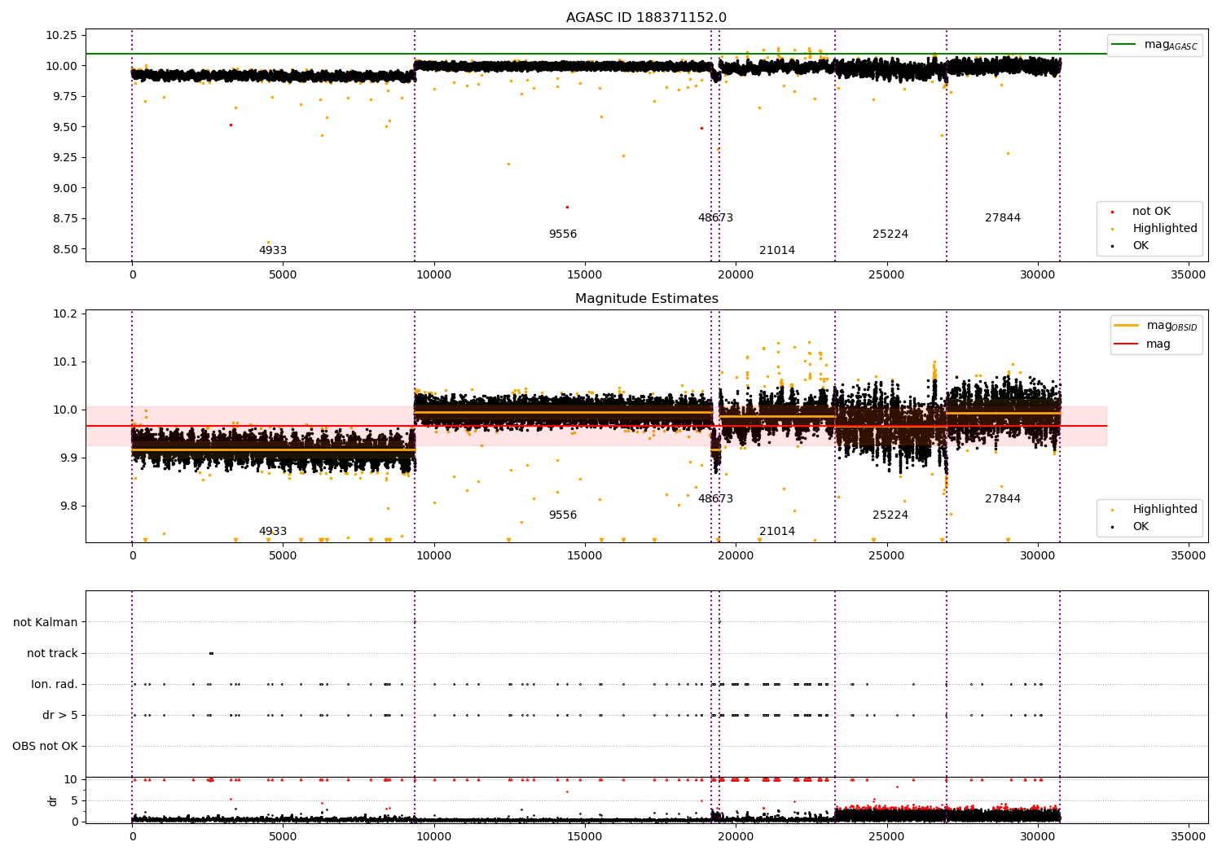Click OBSID label 21014 in the top plot
The height and width of the screenshot is (855, 1222).
point(777,251)
